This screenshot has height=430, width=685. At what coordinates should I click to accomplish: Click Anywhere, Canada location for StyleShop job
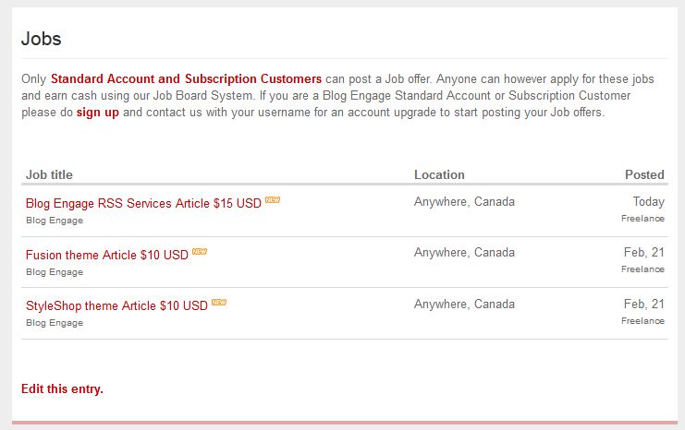tap(464, 304)
